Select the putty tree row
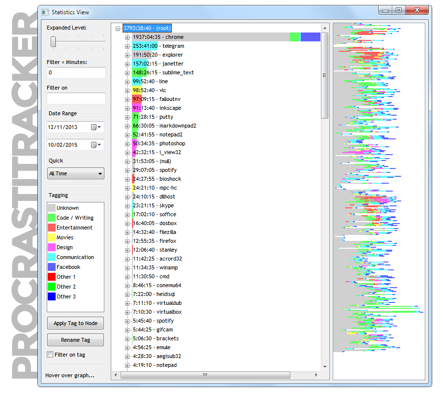 [x=153, y=117]
